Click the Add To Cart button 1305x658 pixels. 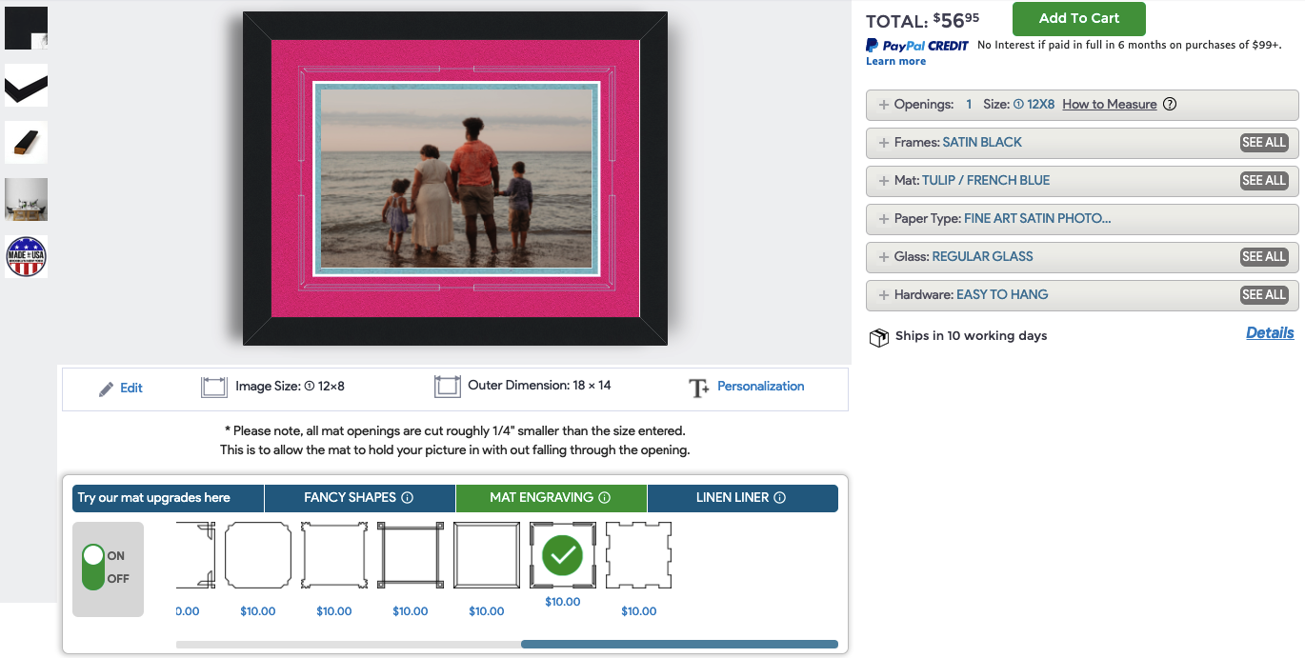1078,19
